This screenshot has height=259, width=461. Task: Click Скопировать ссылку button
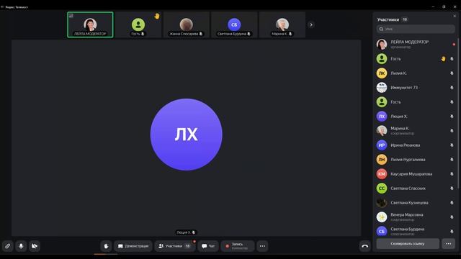pyautogui.click(x=408, y=244)
